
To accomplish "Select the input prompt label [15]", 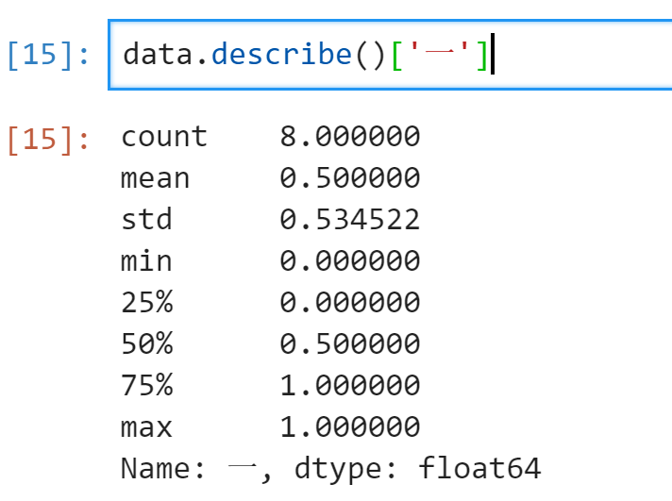I will point(48,56).
